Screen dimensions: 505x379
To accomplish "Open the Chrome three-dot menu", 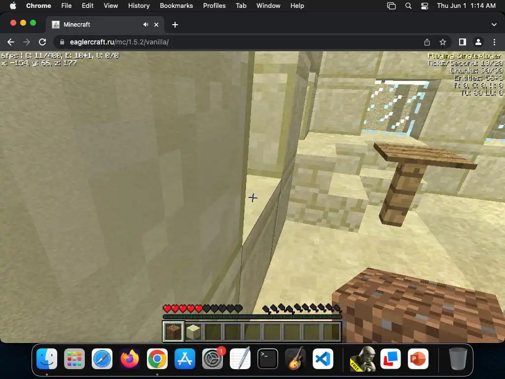I will [x=494, y=42].
